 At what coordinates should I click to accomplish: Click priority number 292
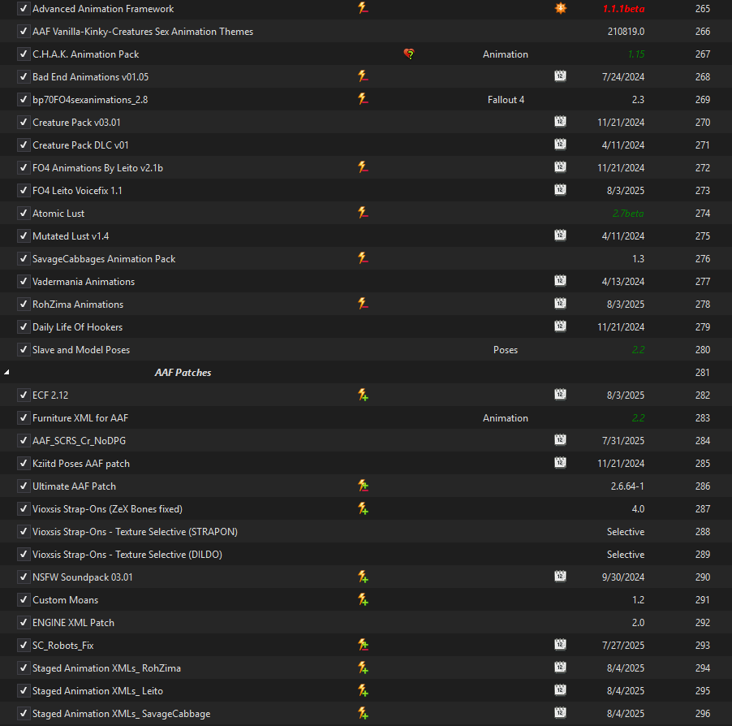click(702, 623)
